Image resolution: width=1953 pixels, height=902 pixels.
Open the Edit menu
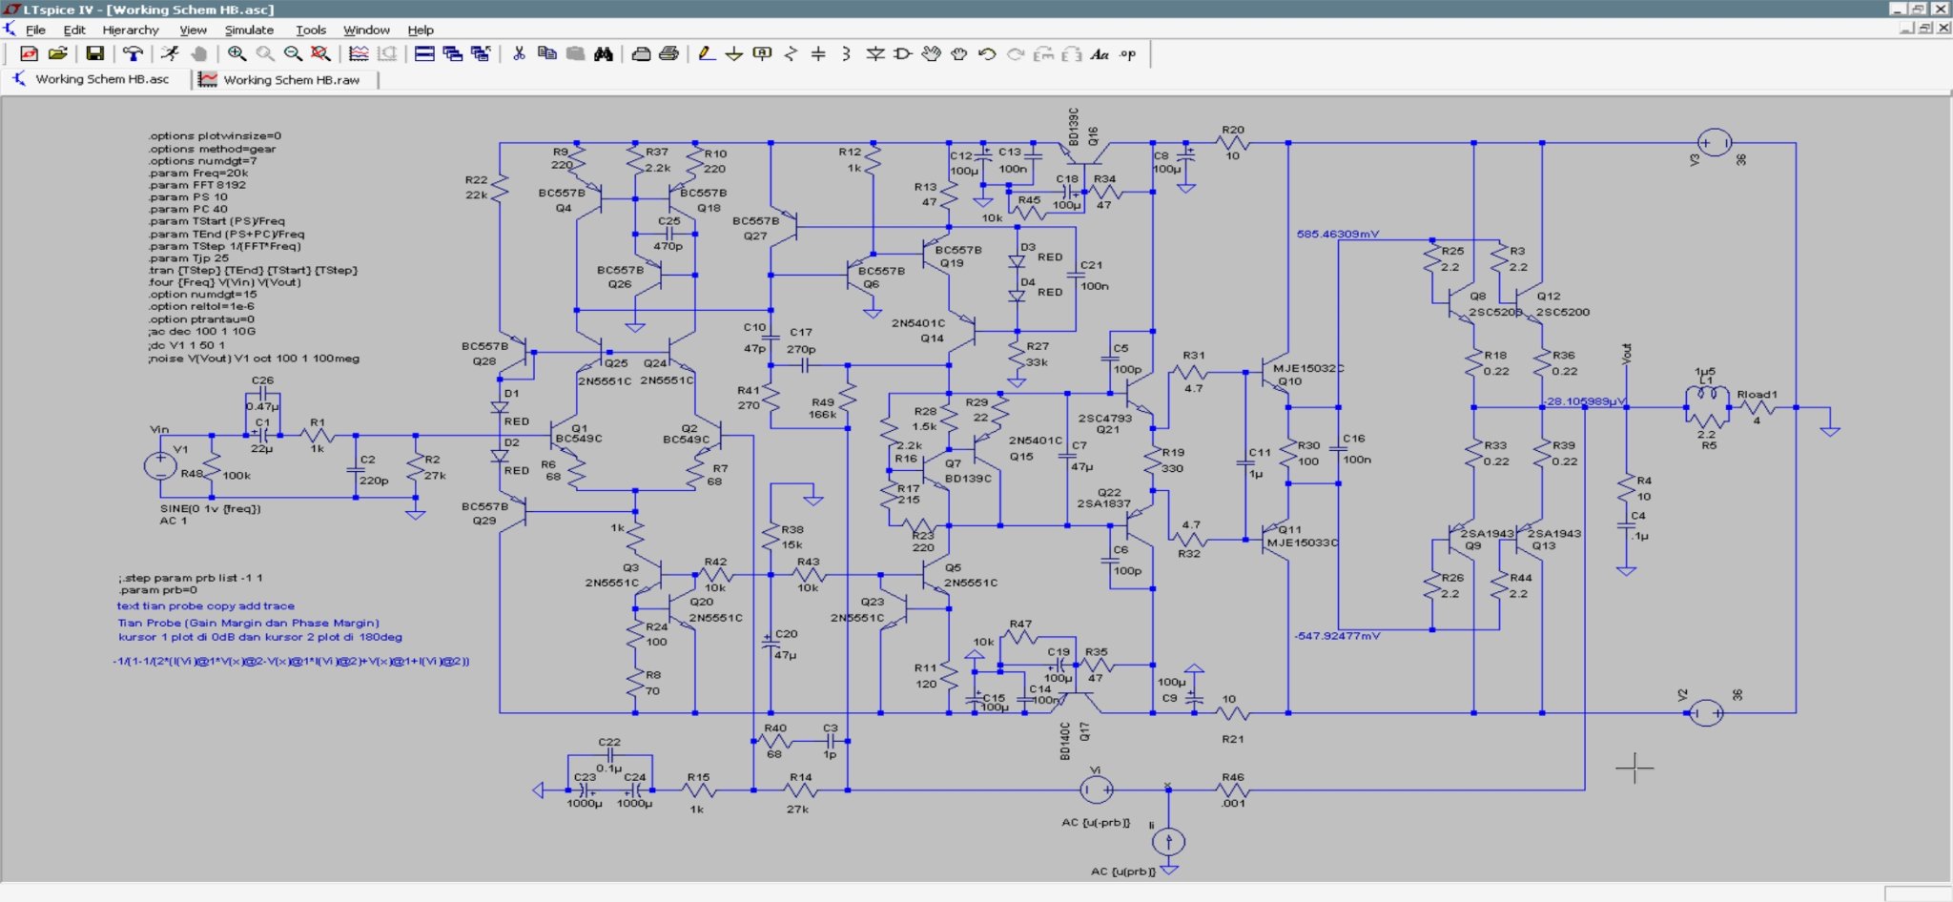point(74,30)
